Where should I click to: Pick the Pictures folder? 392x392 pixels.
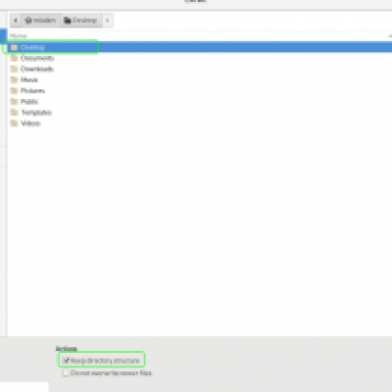(200, 90)
